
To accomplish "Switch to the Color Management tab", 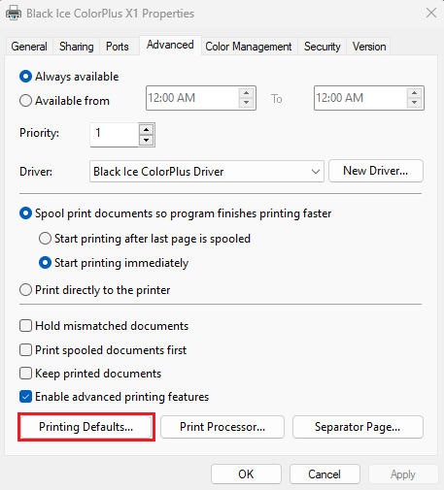I will point(249,47).
